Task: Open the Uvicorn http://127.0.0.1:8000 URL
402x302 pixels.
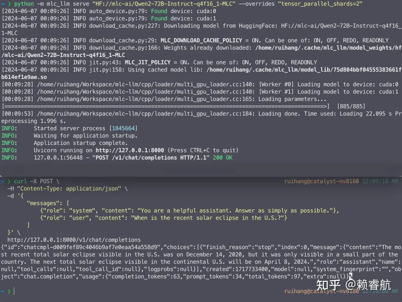Action: tap(130, 150)
